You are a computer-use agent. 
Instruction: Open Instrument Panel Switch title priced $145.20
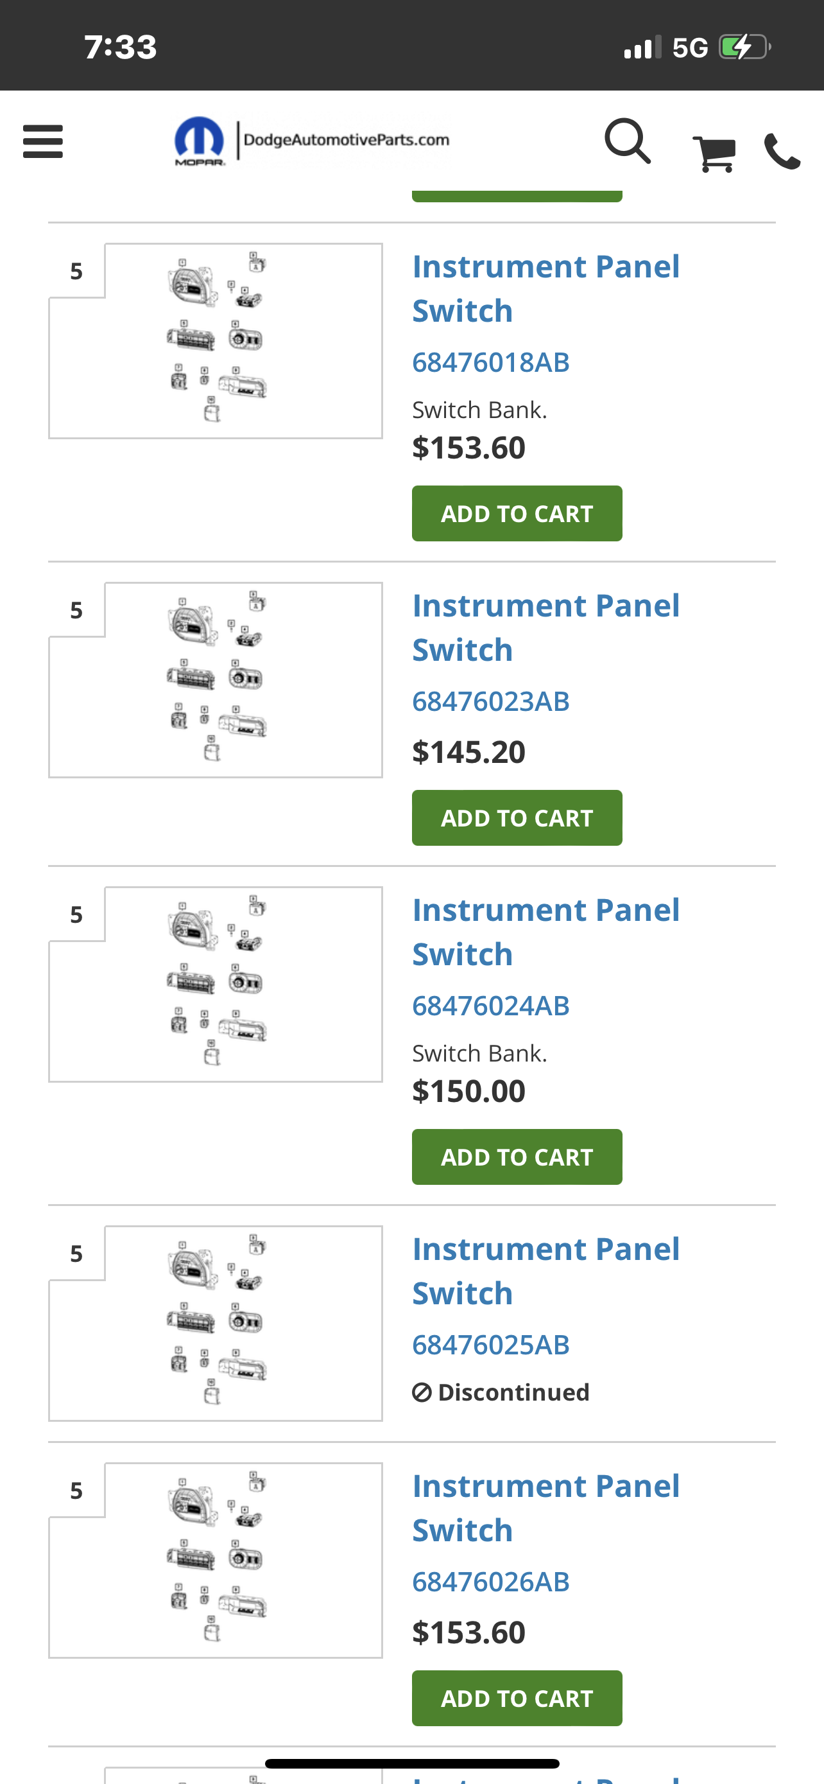coord(545,627)
